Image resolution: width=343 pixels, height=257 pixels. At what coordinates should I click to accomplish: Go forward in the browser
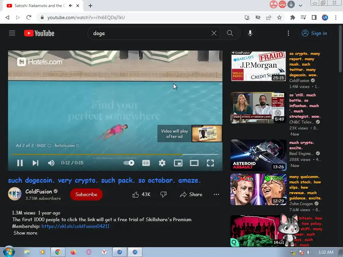pyautogui.click(x=18, y=17)
